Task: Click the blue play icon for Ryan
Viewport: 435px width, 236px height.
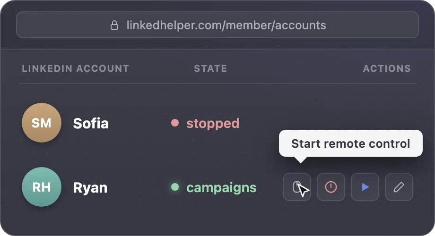Action: pyautogui.click(x=365, y=187)
